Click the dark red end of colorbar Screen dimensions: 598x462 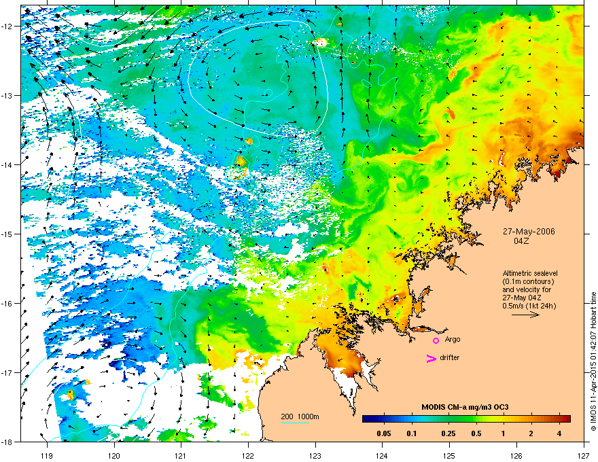click(566, 419)
